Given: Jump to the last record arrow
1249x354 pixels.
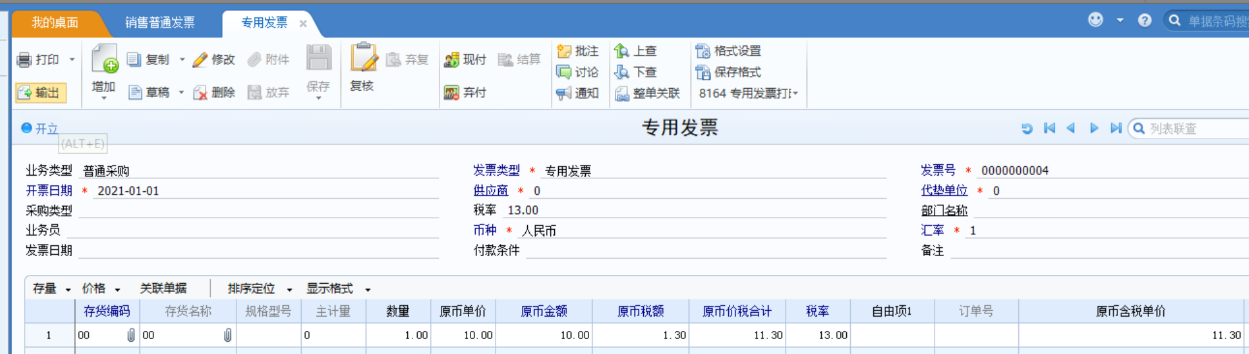Looking at the screenshot, I should point(1116,128).
